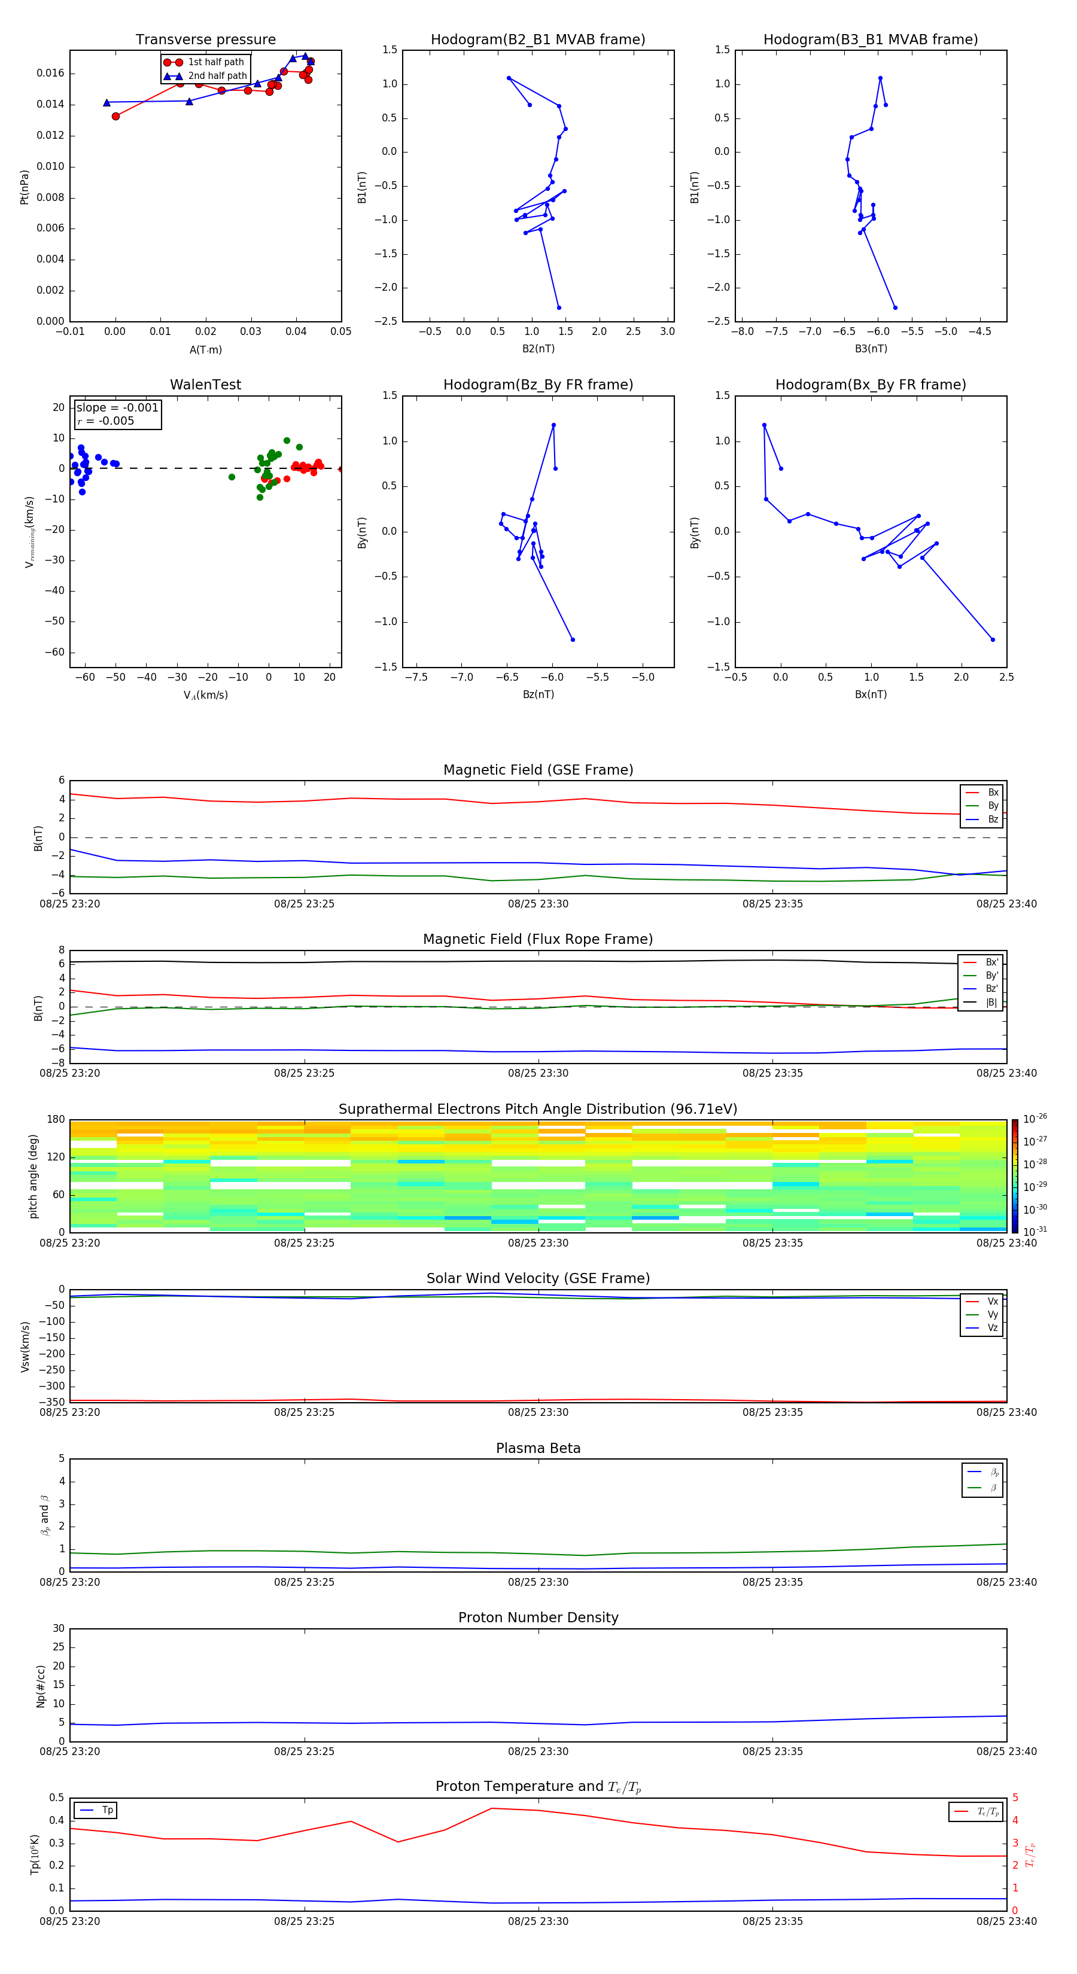Select the Vy legend entry

click(x=982, y=1314)
